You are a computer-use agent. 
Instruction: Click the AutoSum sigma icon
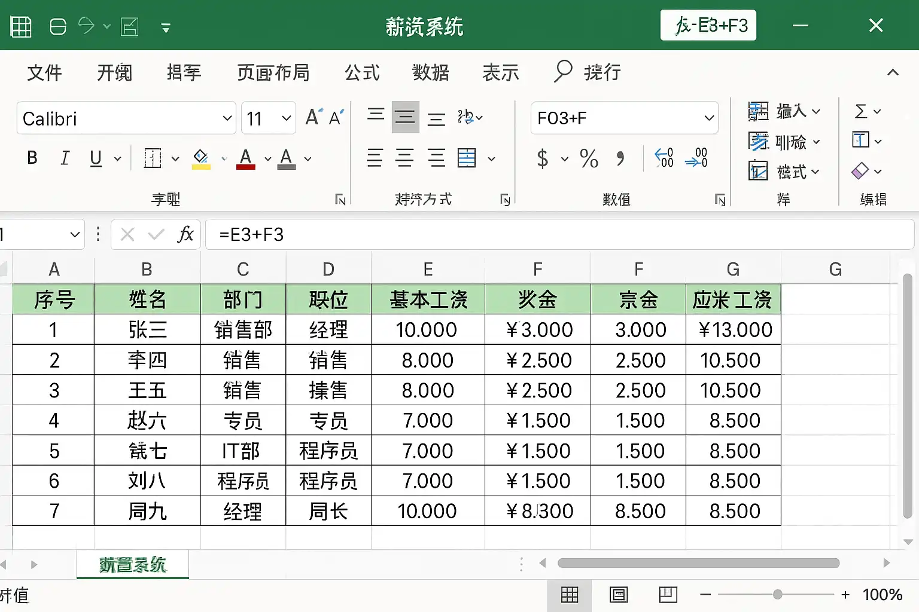coord(861,111)
